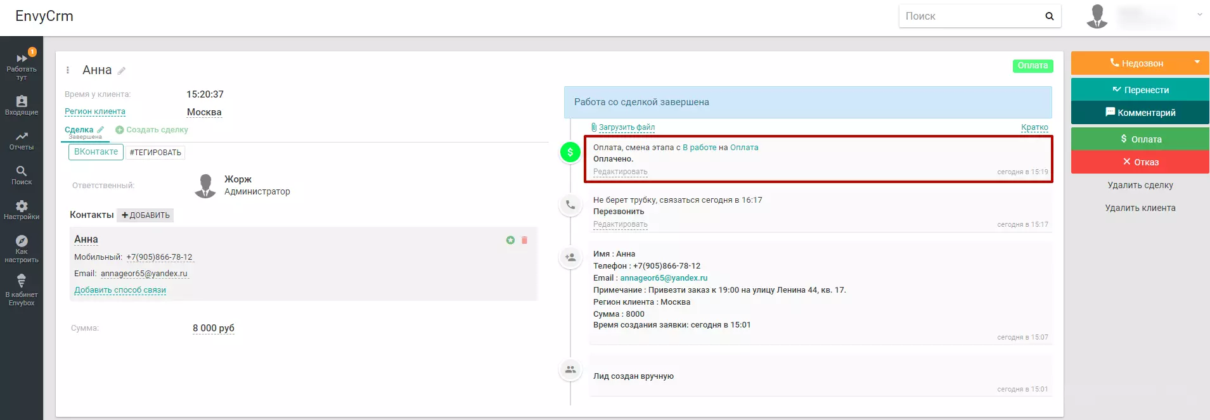Click the Перенести button
The height and width of the screenshot is (420, 1210).
1140,90
